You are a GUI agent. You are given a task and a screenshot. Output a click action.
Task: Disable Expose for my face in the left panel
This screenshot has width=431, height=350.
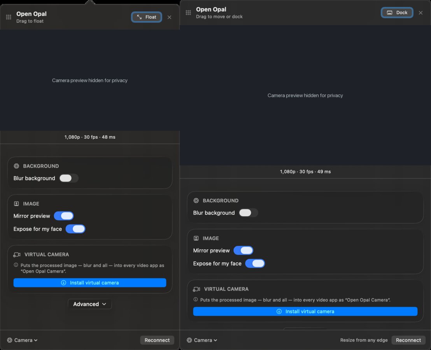[x=75, y=229]
